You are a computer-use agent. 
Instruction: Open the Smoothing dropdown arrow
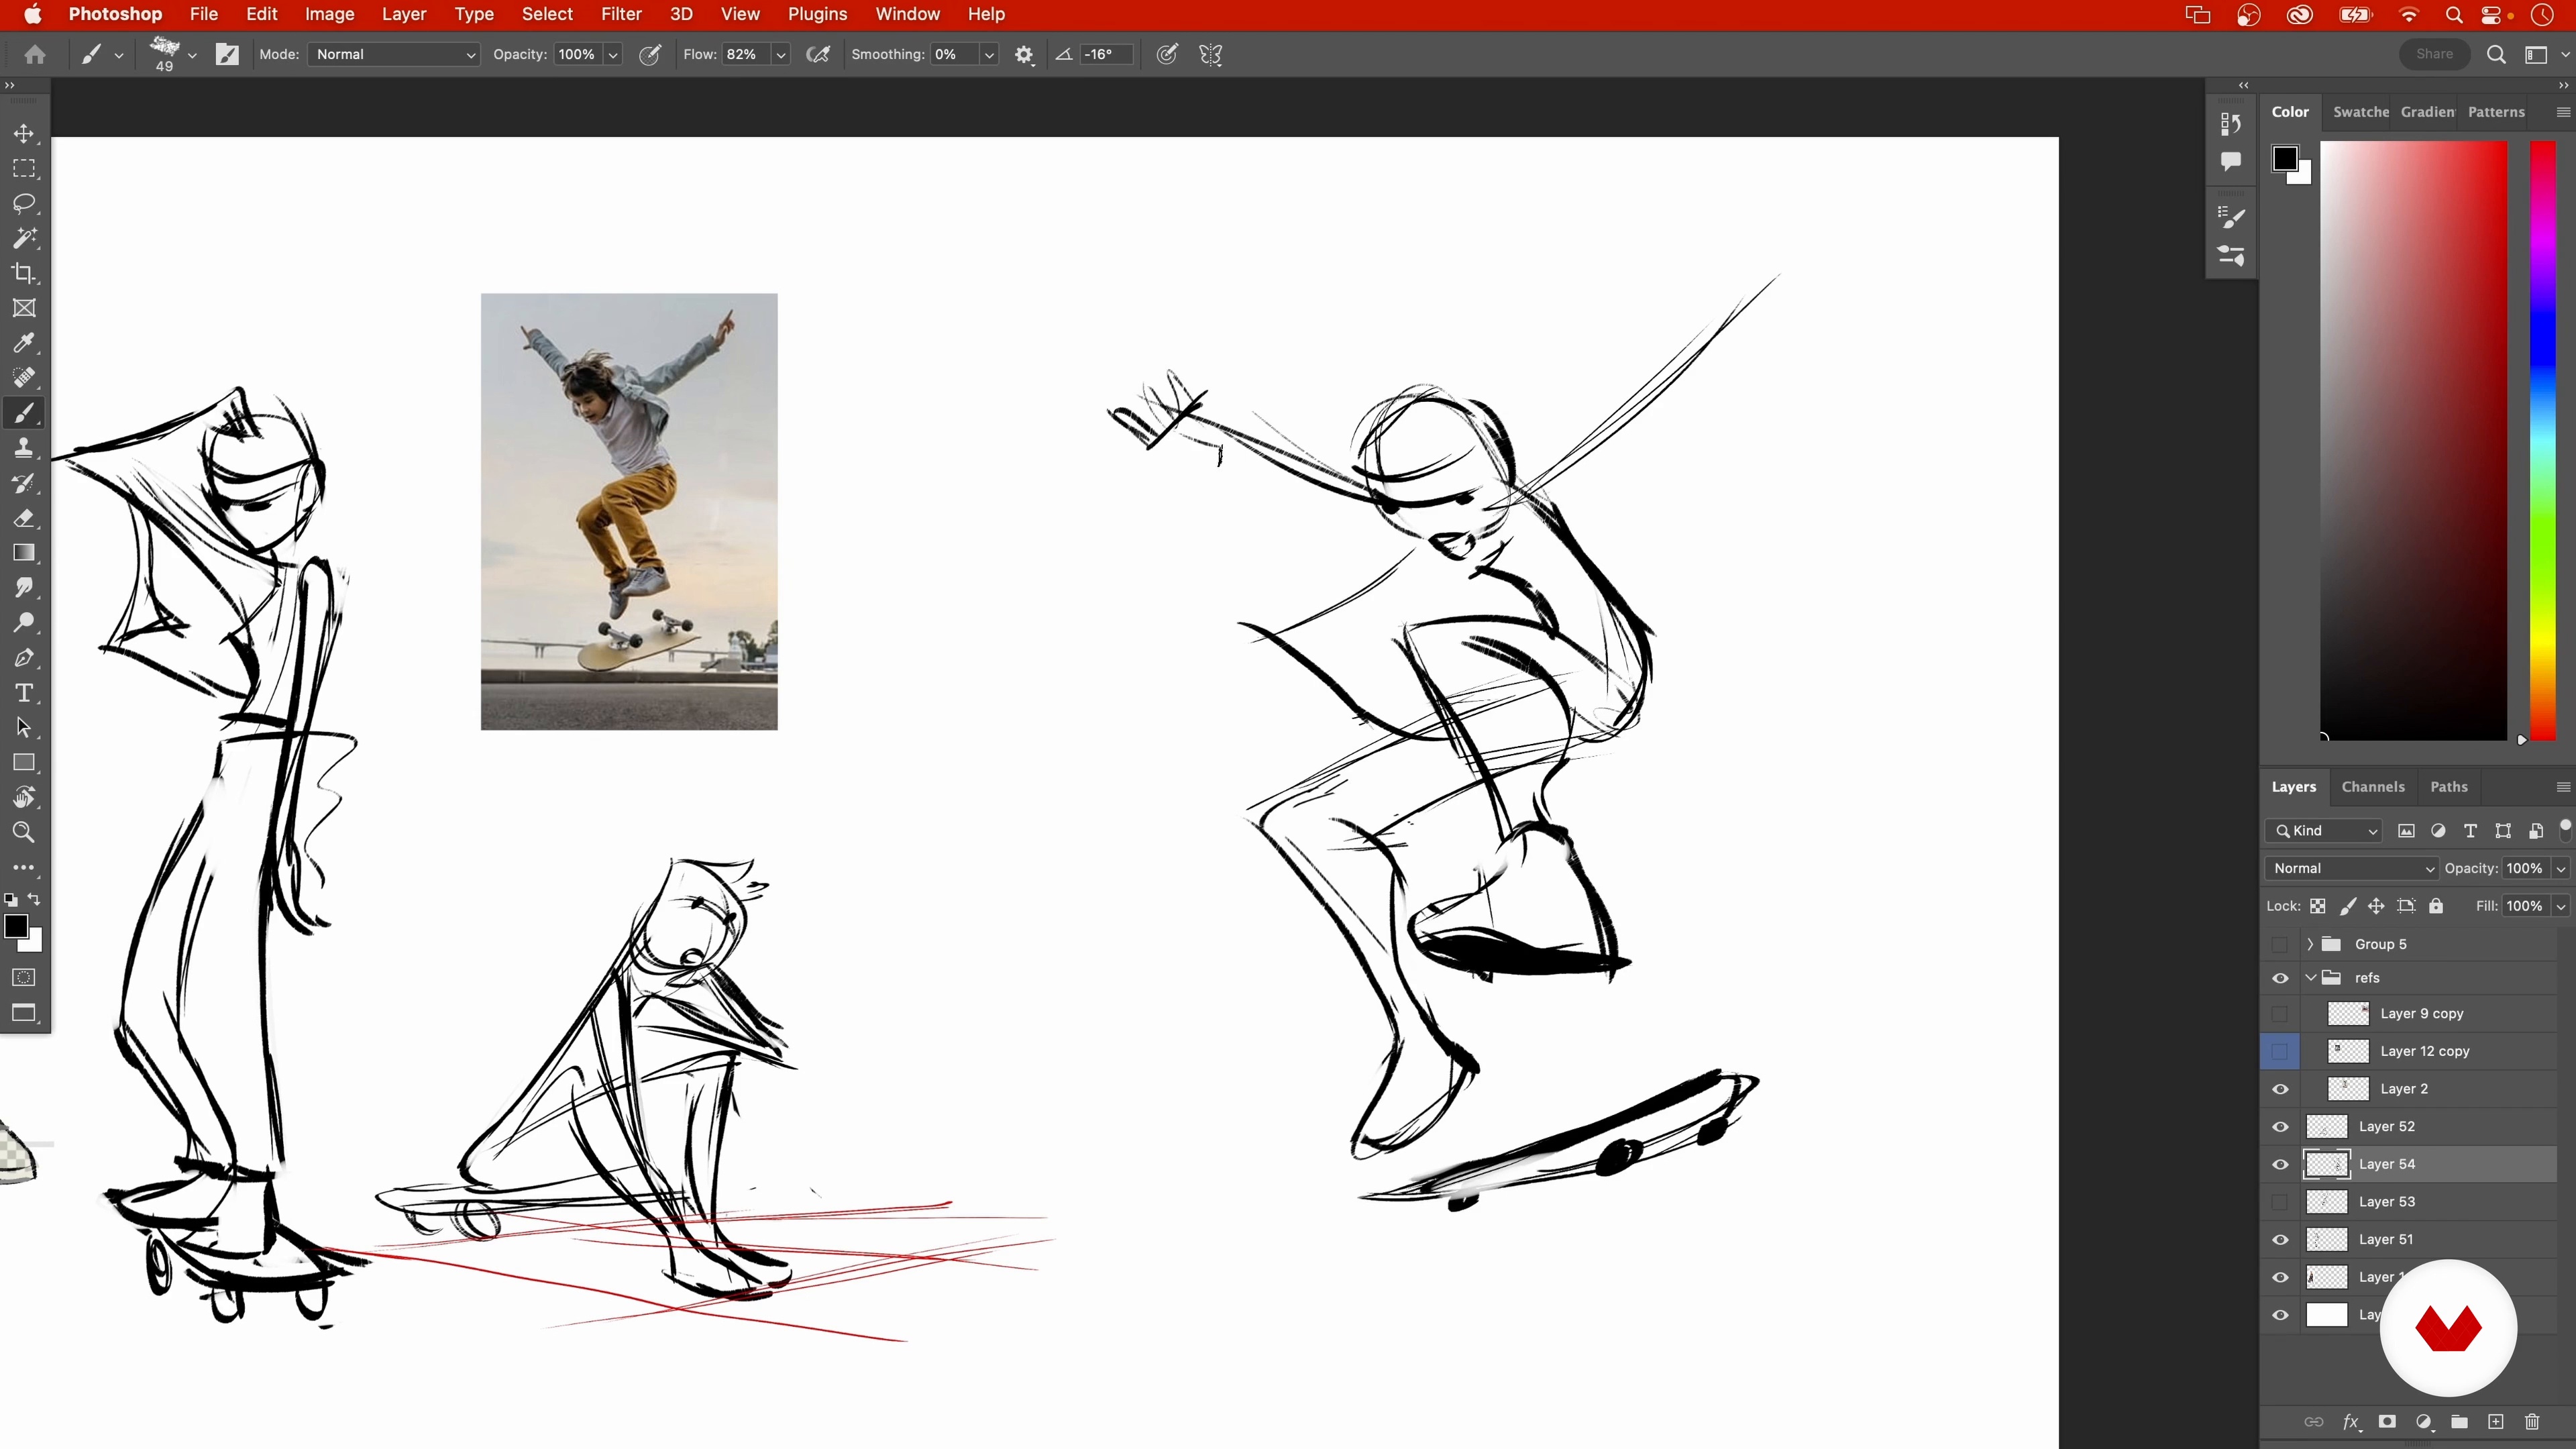989,55
